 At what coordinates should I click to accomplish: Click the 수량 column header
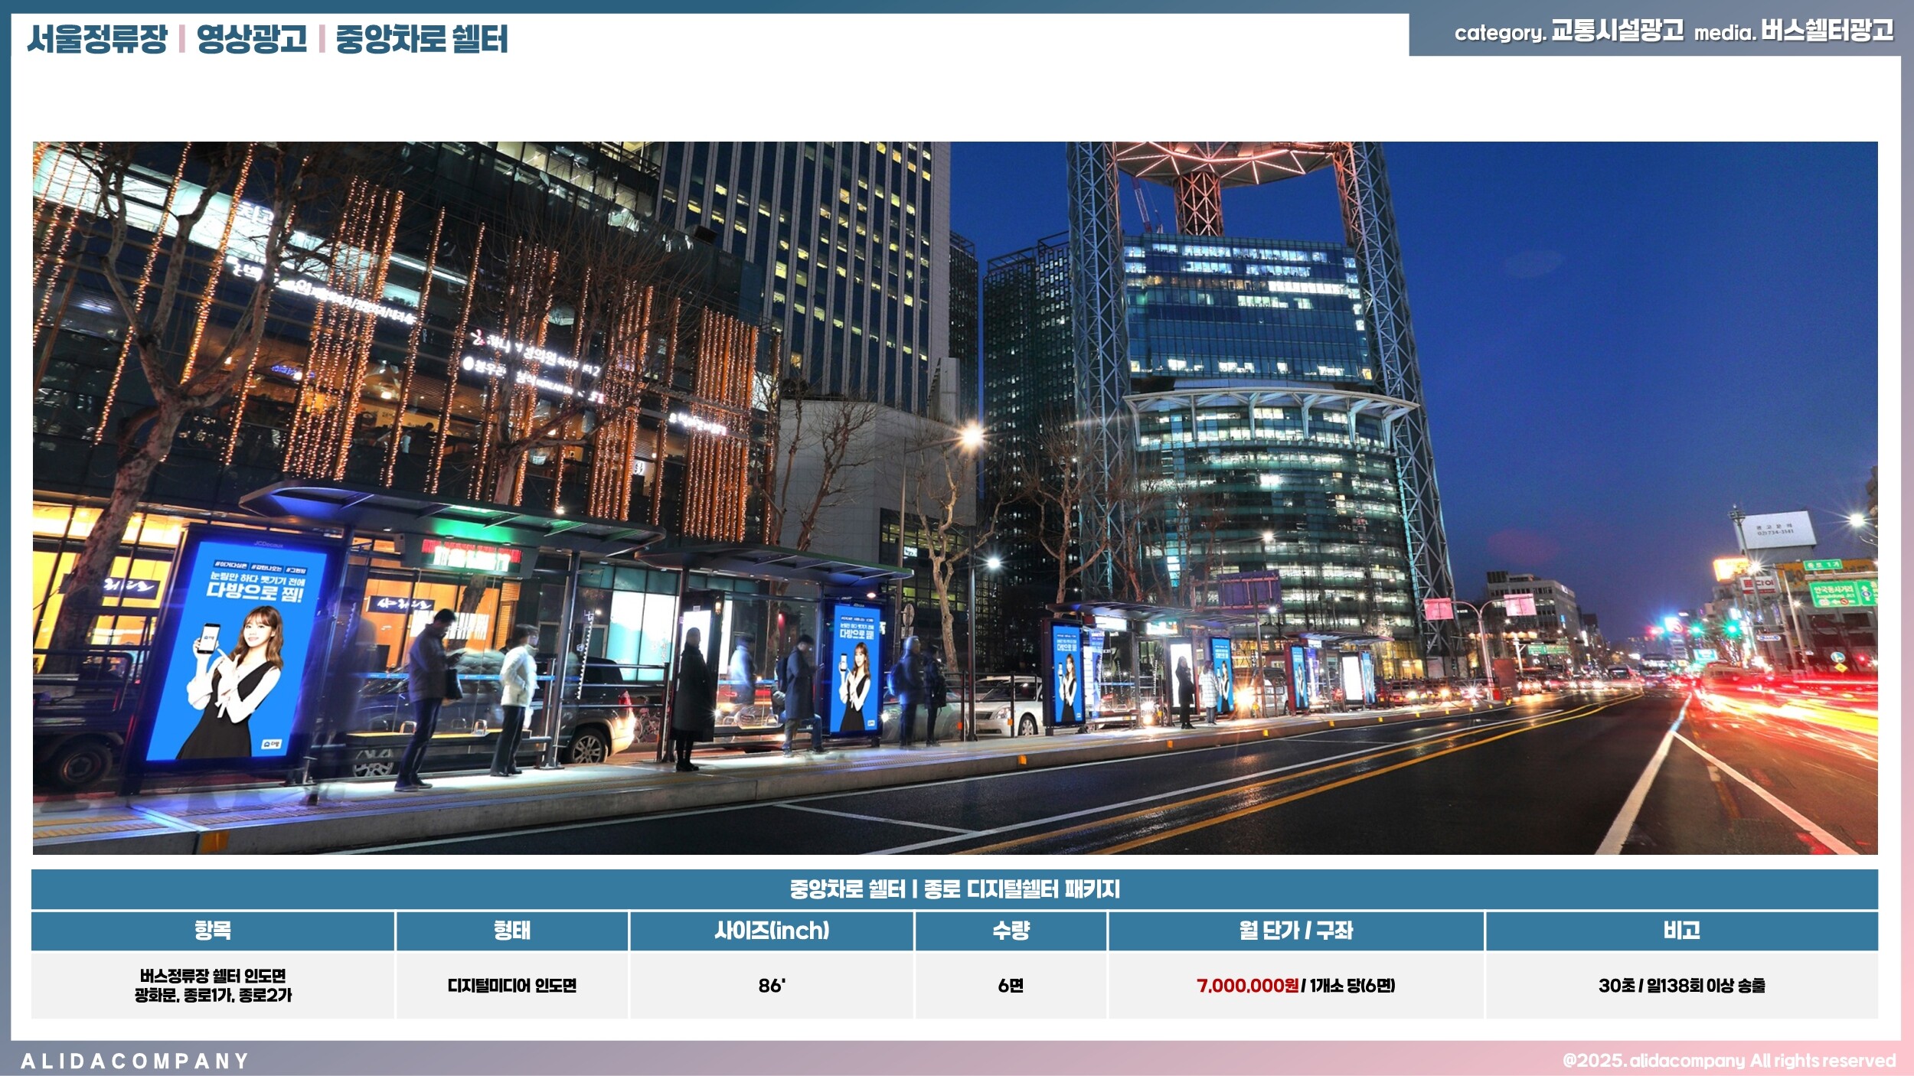(1011, 931)
